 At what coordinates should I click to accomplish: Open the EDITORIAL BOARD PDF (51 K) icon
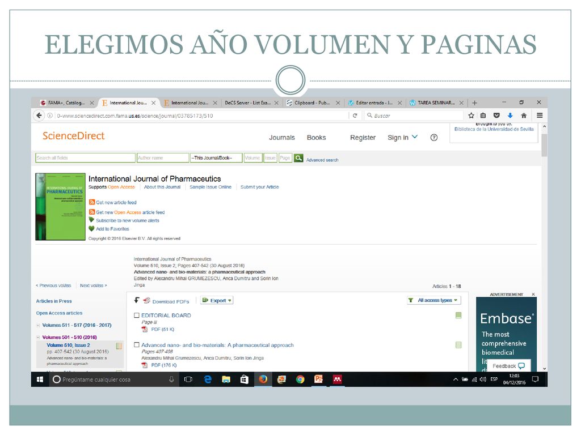145,329
